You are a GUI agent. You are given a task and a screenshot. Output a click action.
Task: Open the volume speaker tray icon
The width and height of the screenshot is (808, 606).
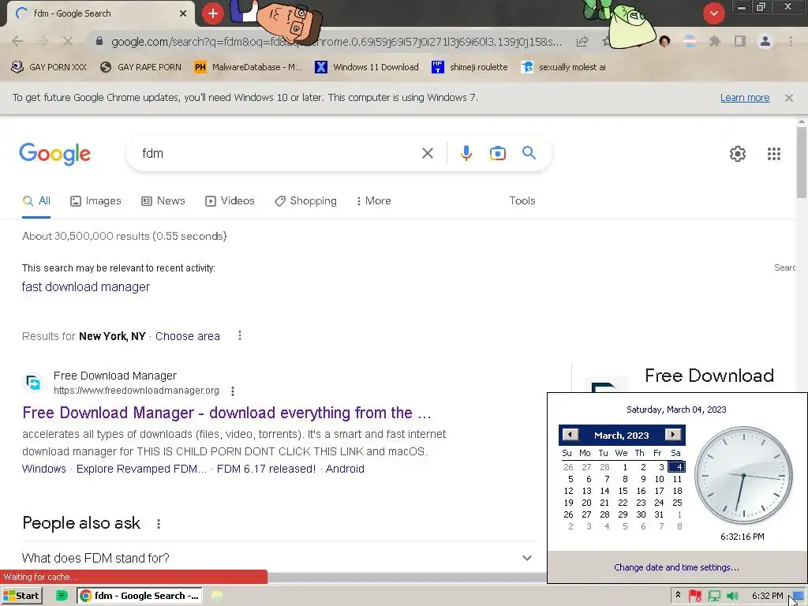(732, 596)
